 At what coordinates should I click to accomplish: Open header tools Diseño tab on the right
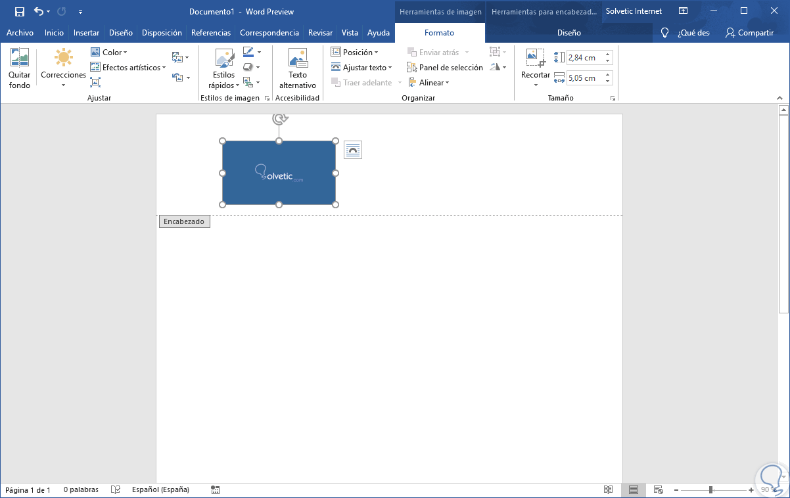coord(569,33)
